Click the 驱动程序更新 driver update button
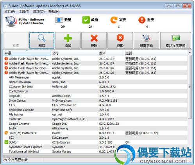195x165 pixels. (175, 41)
